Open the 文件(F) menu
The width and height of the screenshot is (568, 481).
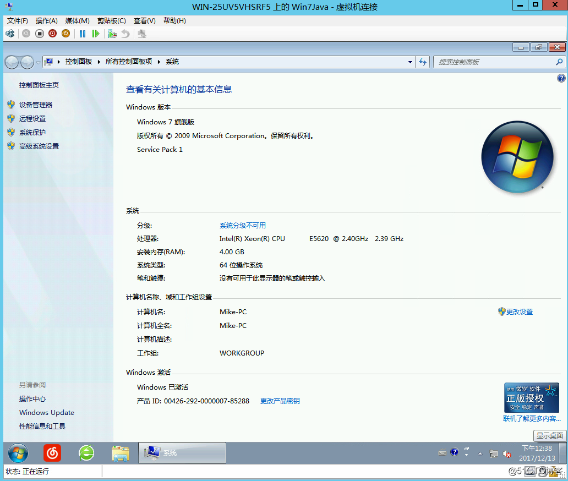(x=18, y=21)
